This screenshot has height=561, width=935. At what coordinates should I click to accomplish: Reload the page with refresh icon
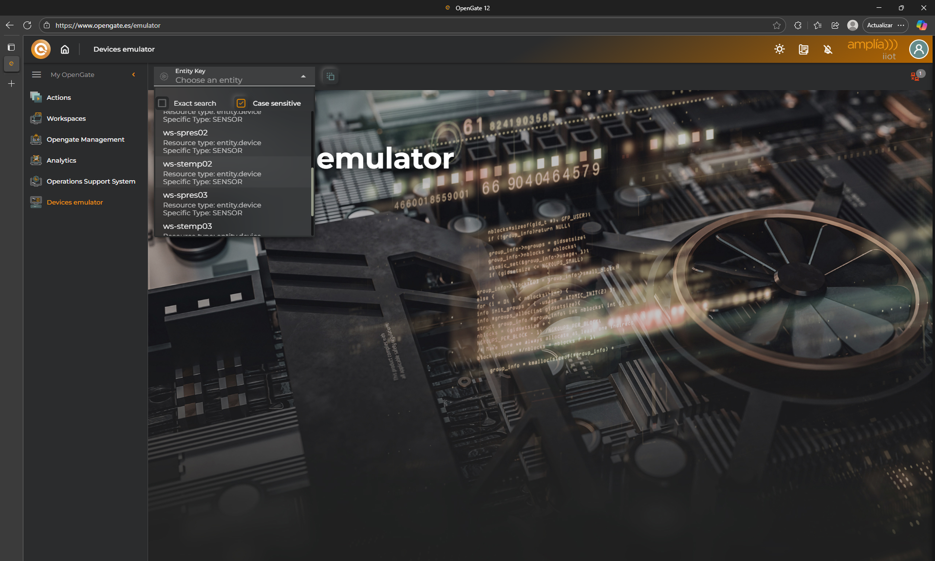click(x=27, y=25)
